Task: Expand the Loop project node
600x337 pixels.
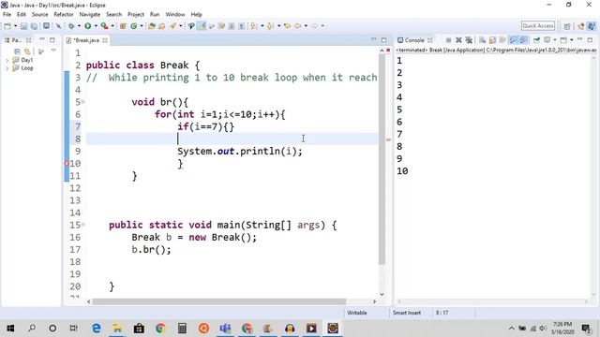Action: [x=7, y=68]
